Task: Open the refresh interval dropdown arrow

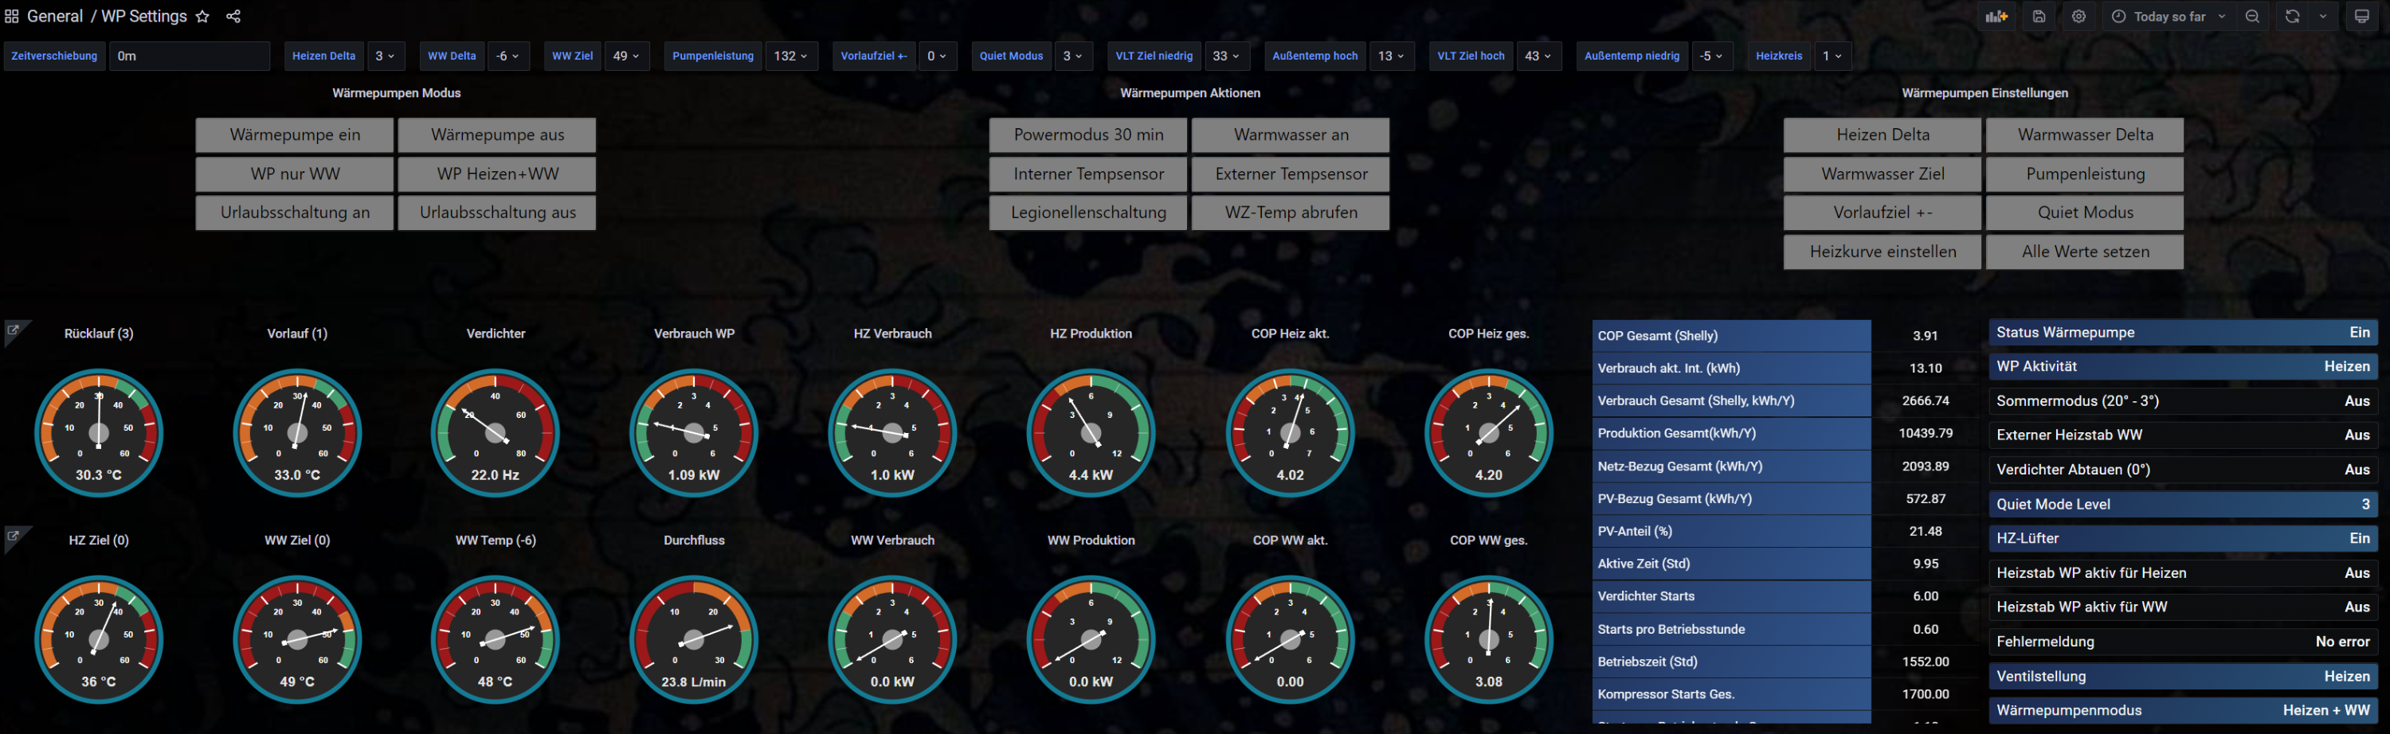Action: pyautogui.click(x=2322, y=17)
